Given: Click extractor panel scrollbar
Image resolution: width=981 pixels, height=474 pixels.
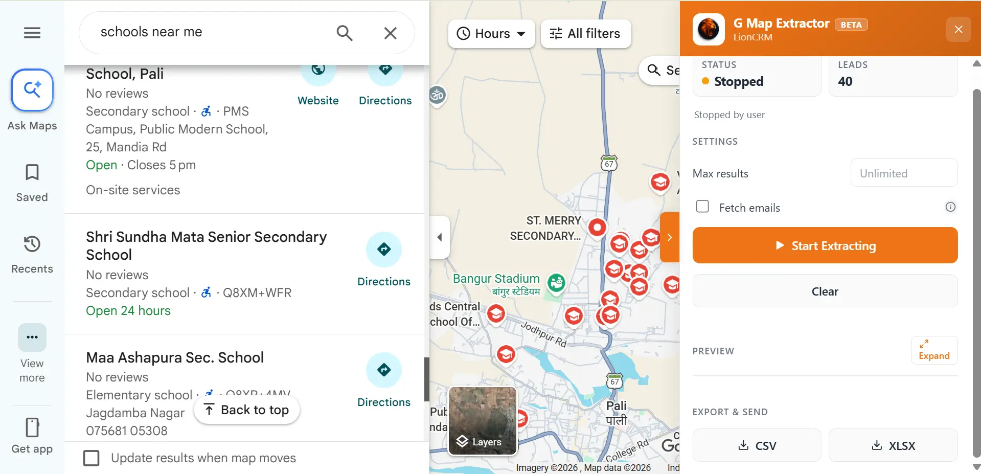Looking at the screenshot, I should click(x=976, y=274).
